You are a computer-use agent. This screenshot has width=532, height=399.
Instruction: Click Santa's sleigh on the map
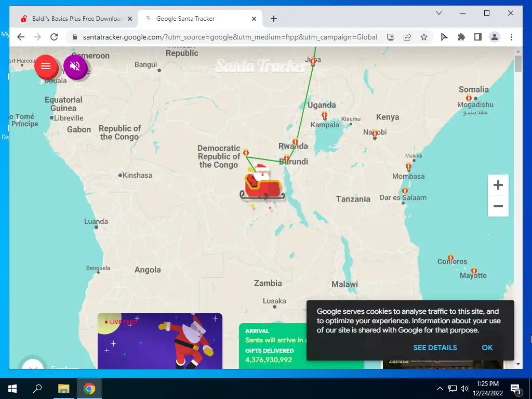[262, 183]
